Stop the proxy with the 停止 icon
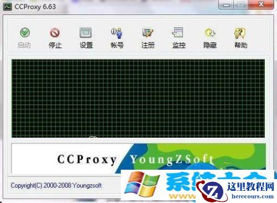Viewport: 277px width, 203px height. point(55,33)
